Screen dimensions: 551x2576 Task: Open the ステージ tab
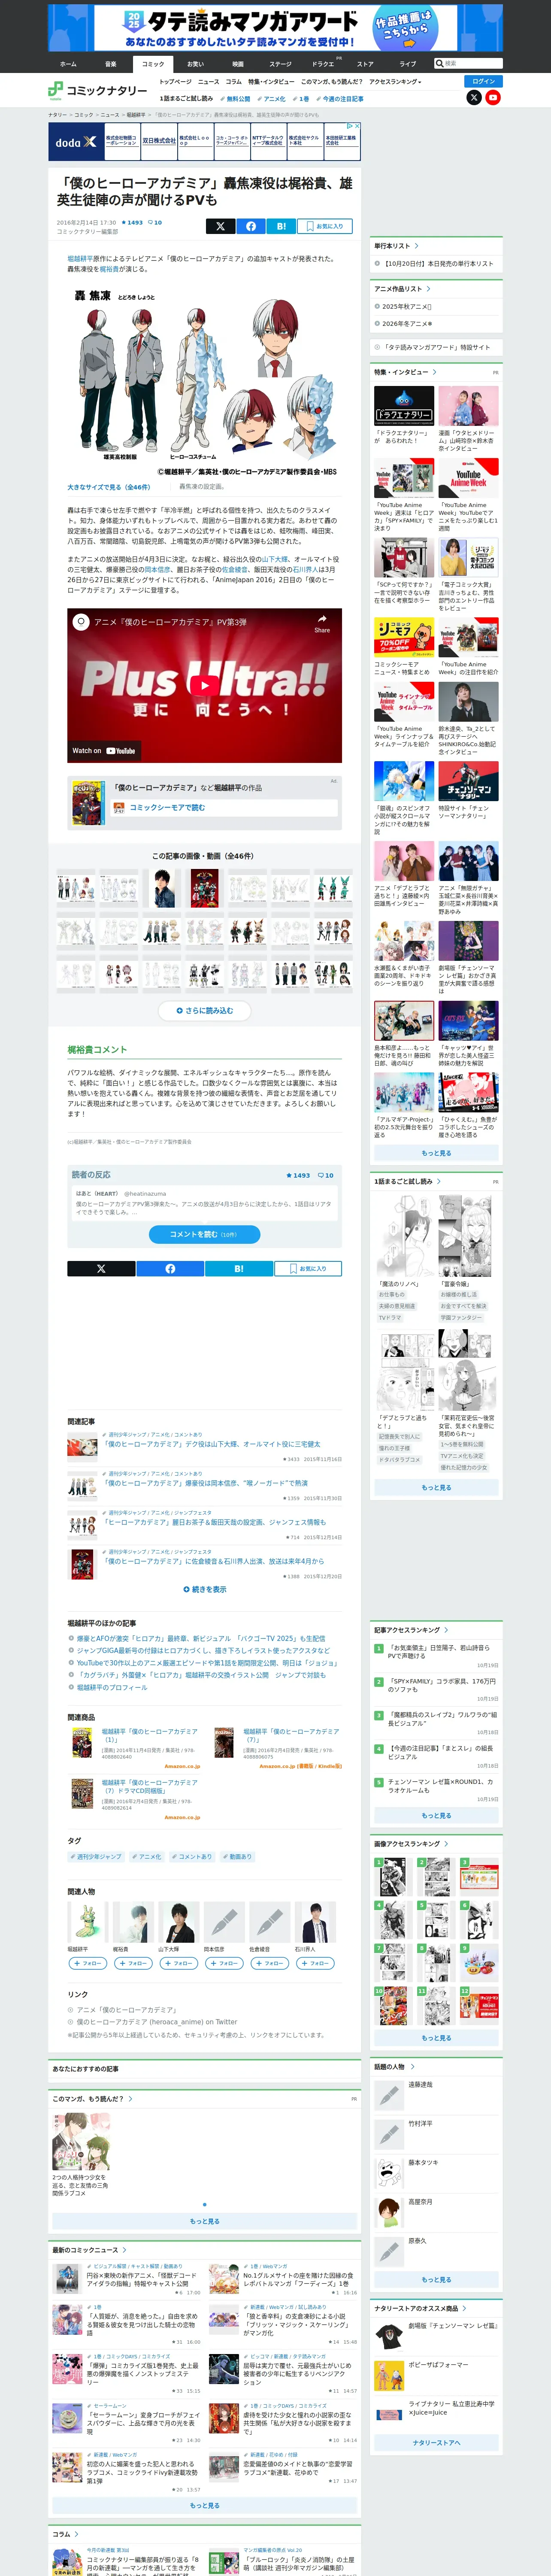click(280, 63)
